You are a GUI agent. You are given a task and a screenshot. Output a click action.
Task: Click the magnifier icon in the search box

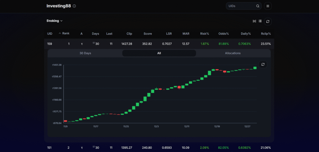(x=258, y=6)
